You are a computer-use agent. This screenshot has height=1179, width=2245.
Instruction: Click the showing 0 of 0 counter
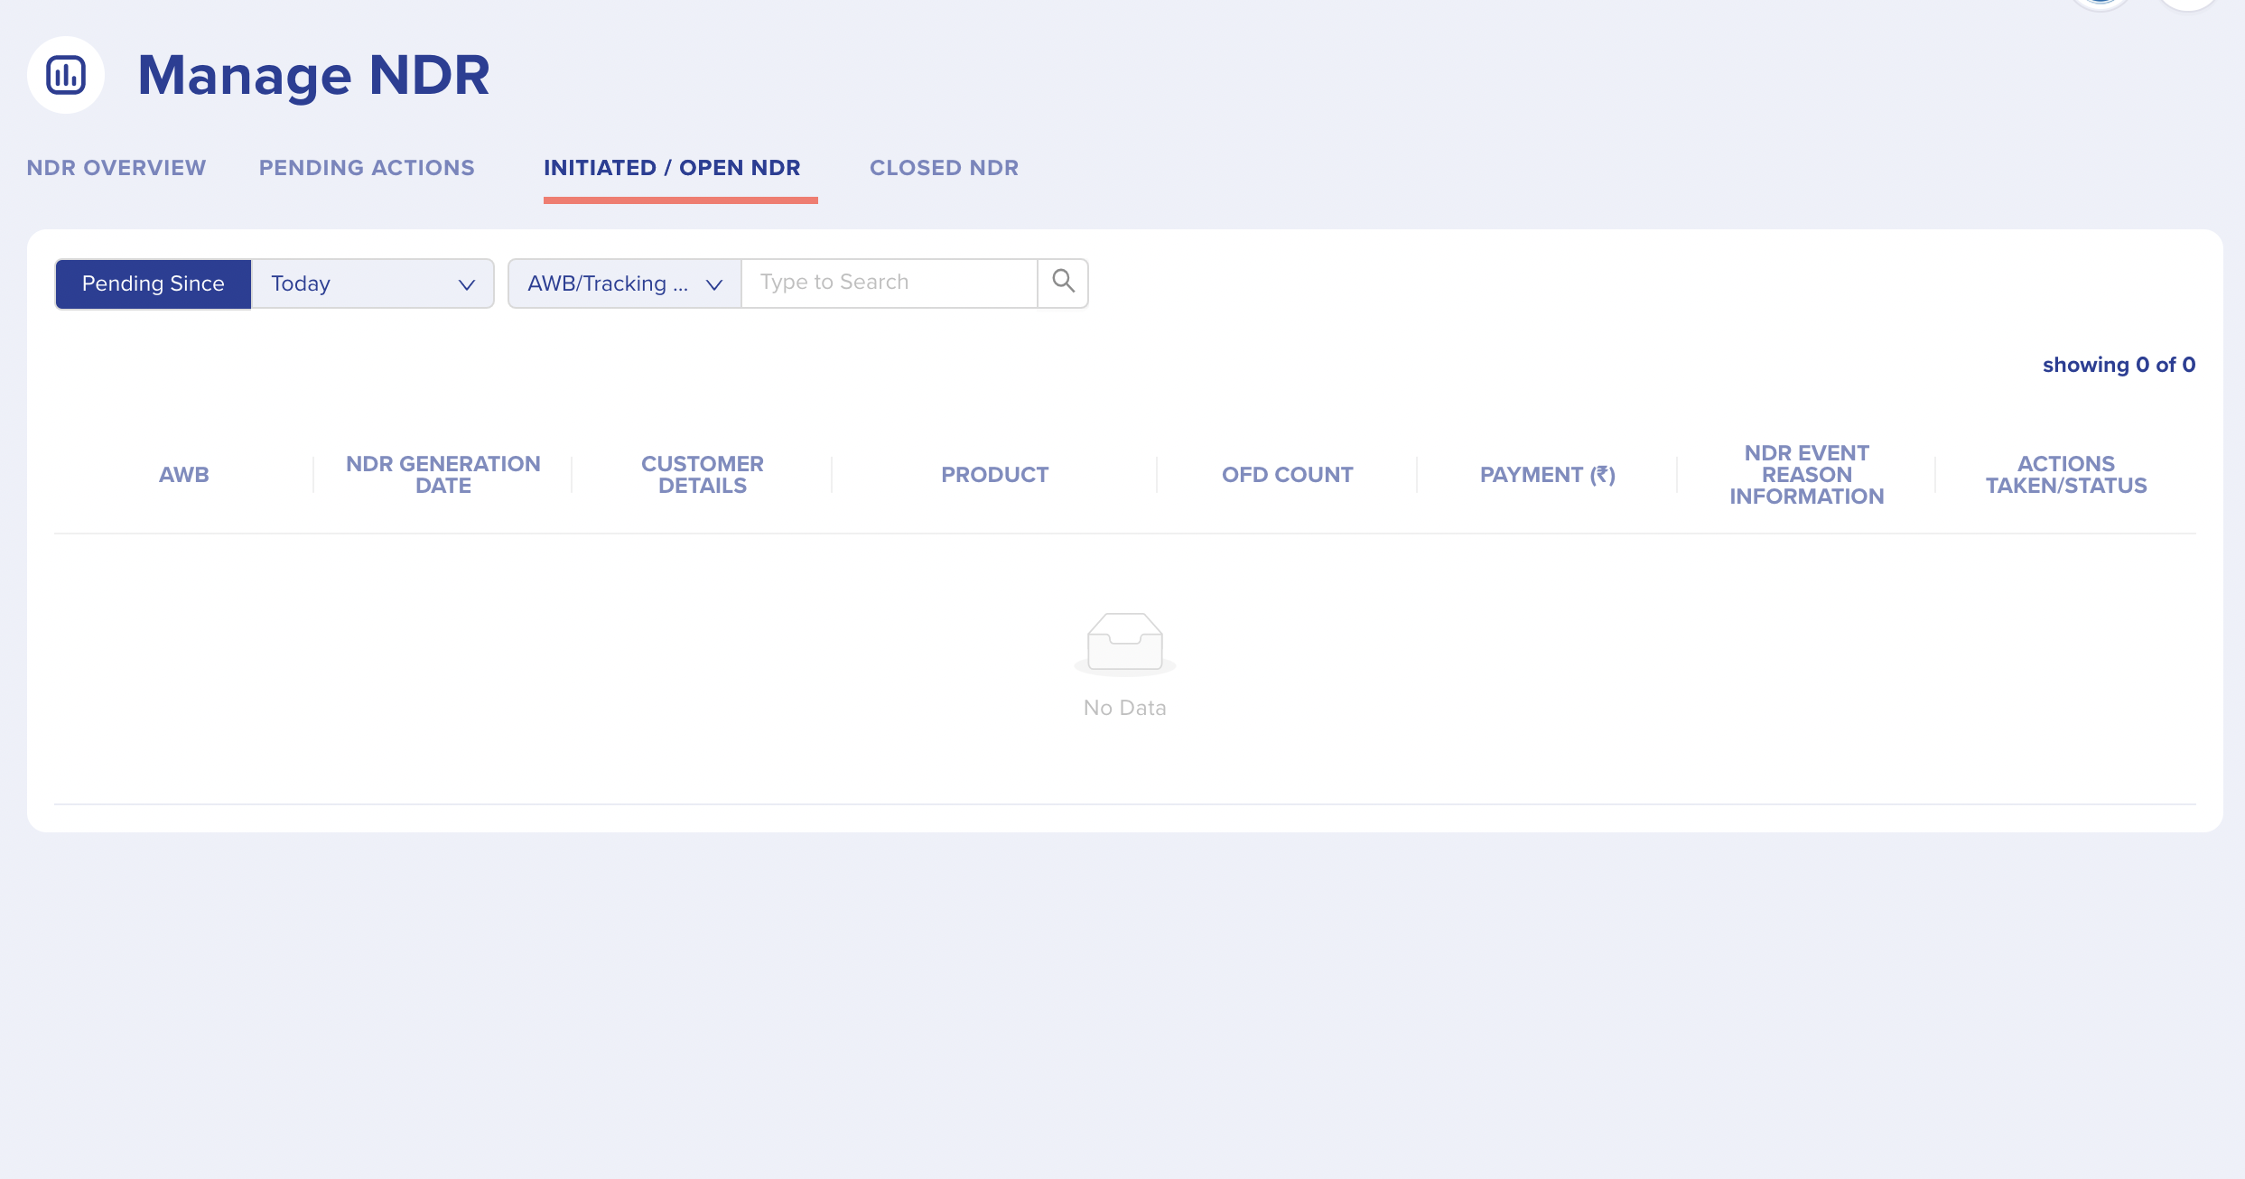pyautogui.click(x=2119, y=365)
